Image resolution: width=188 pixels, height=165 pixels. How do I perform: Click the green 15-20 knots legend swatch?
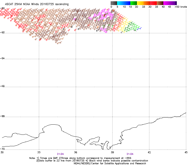134,3
